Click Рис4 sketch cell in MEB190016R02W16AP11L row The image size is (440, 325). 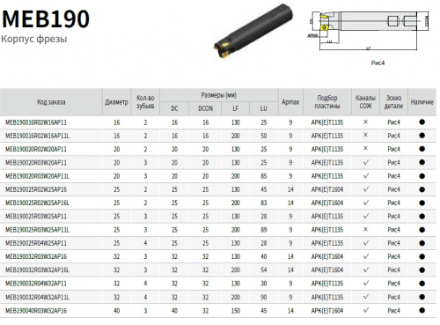click(x=393, y=136)
